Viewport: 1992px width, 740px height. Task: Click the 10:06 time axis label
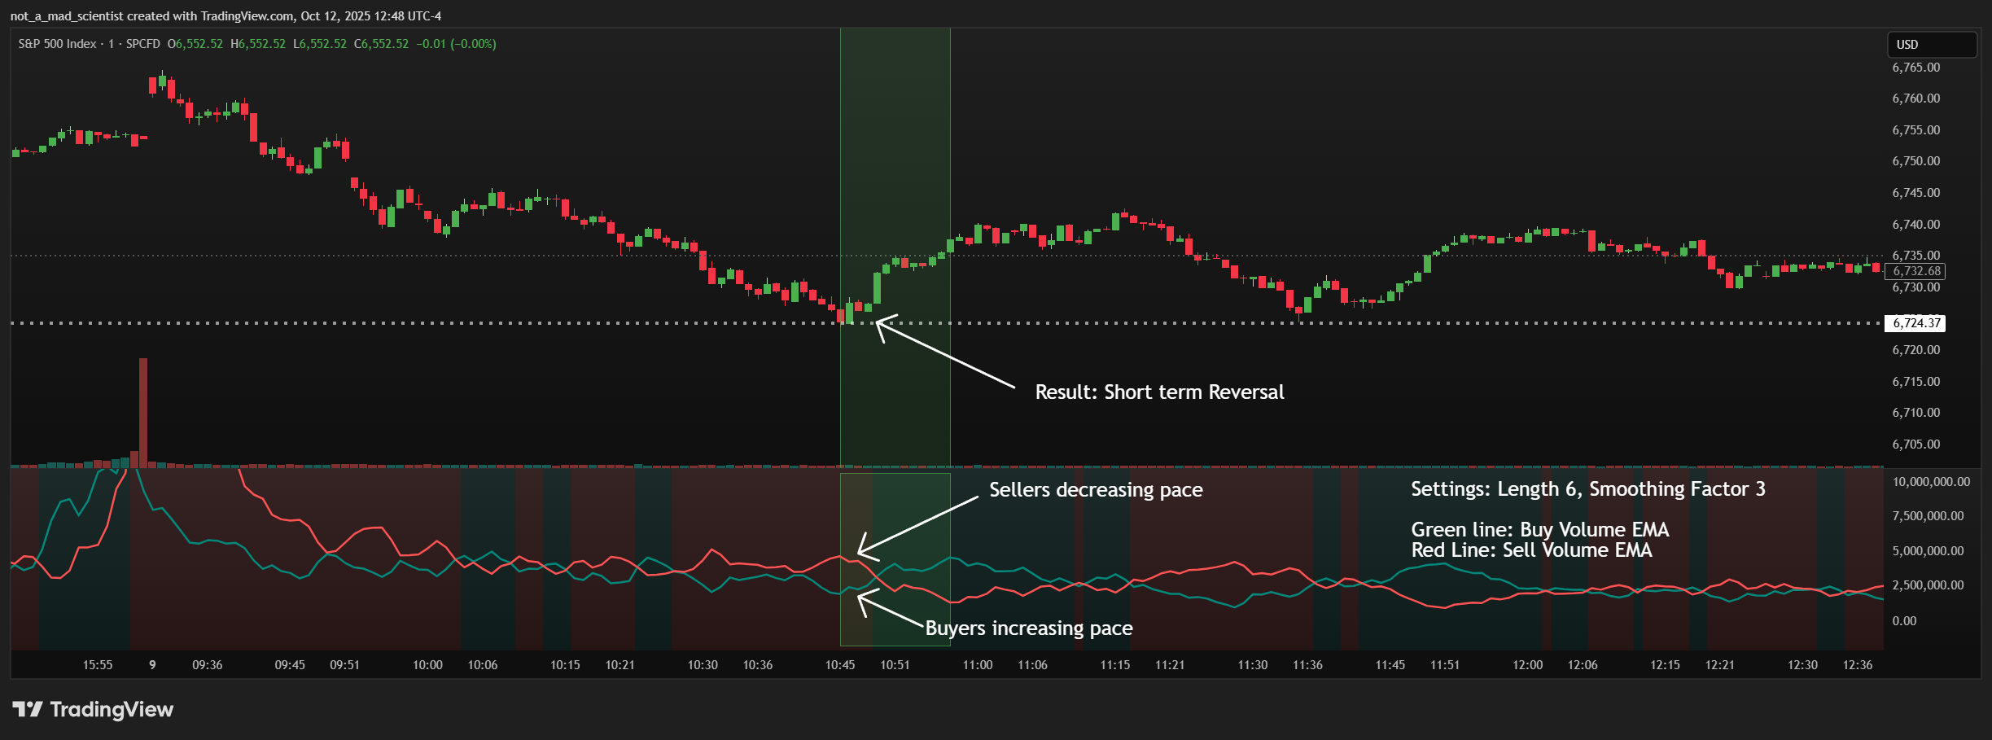pyautogui.click(x=483, y=665)
